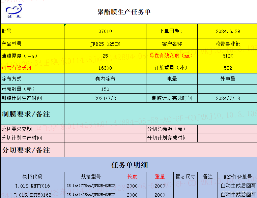Select coating method cell 卷内涂布
Viewport: 257px width, 198px height.
(105, 79)
